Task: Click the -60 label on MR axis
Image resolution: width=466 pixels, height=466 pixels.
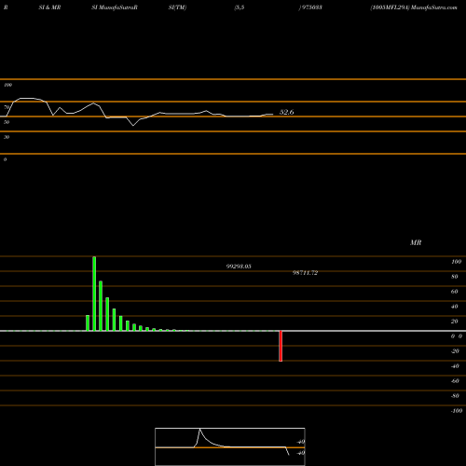Action: click(x=455, y=381)
